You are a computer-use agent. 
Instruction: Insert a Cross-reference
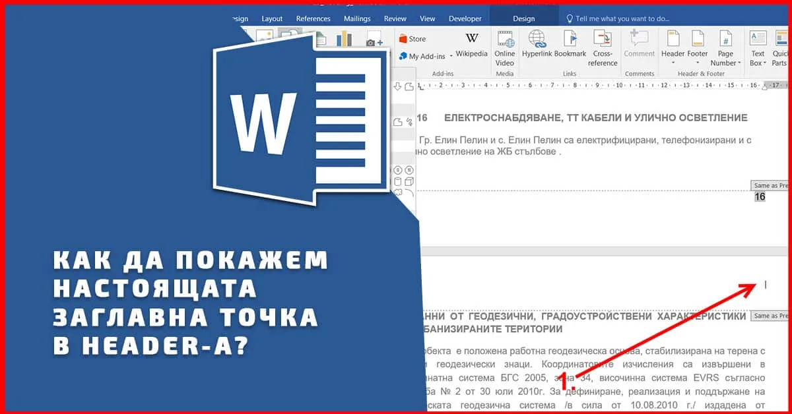point(603,48)
